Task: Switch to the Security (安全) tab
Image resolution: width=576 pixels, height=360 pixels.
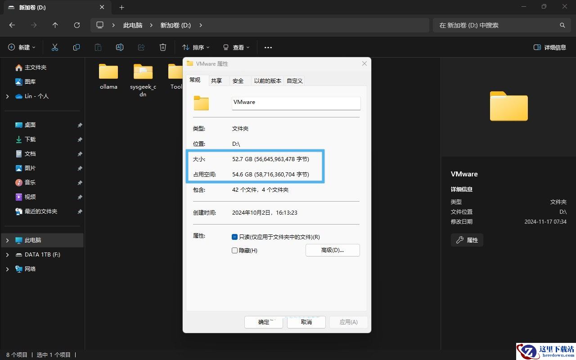Action: (x=238, y=81)
